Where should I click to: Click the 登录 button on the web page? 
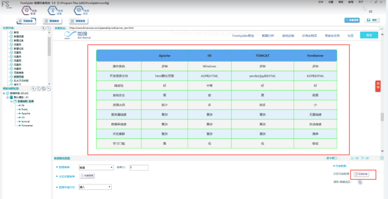(369, 35)
